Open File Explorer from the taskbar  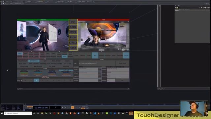point(42,113)
